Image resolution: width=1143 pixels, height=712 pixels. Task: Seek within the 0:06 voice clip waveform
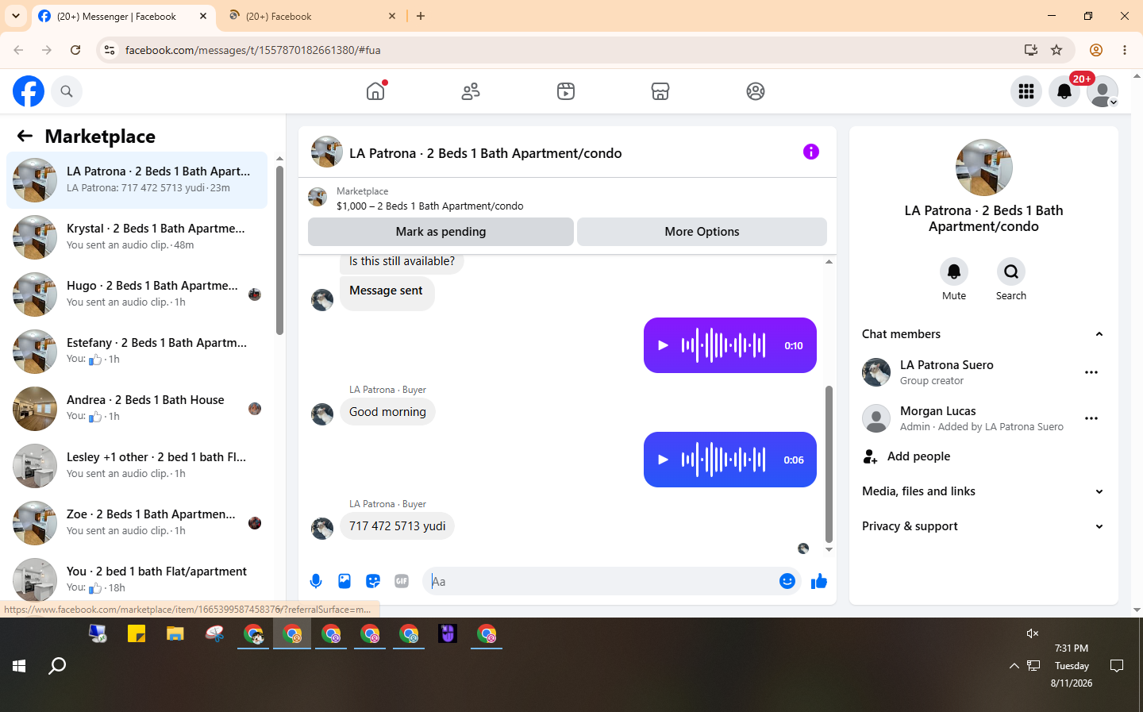point(723,460)
